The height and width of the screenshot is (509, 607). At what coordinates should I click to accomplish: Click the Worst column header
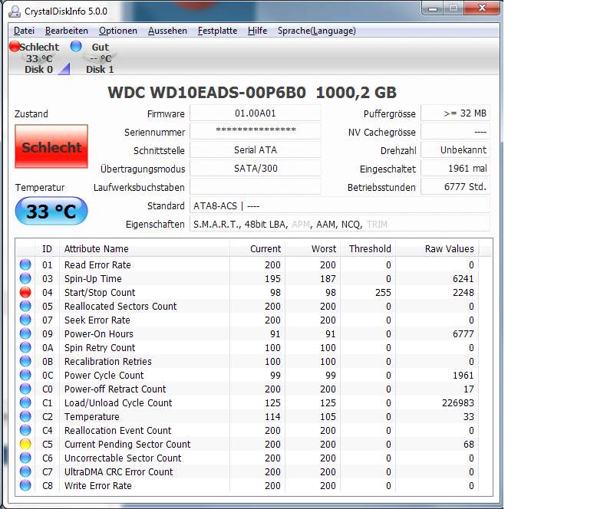click(x=312, y=248)
